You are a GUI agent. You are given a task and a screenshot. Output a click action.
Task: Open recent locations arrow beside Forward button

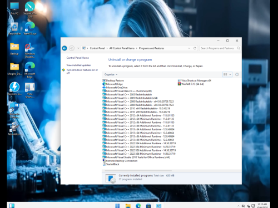tap(78, 48)
